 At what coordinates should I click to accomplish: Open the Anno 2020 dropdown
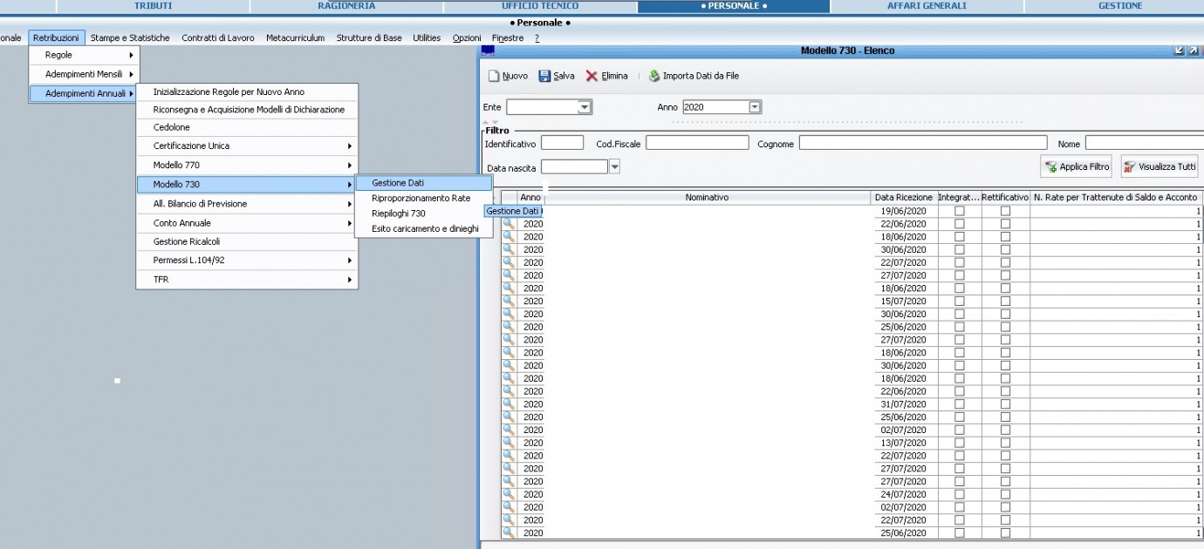click(x=756, y=107)
